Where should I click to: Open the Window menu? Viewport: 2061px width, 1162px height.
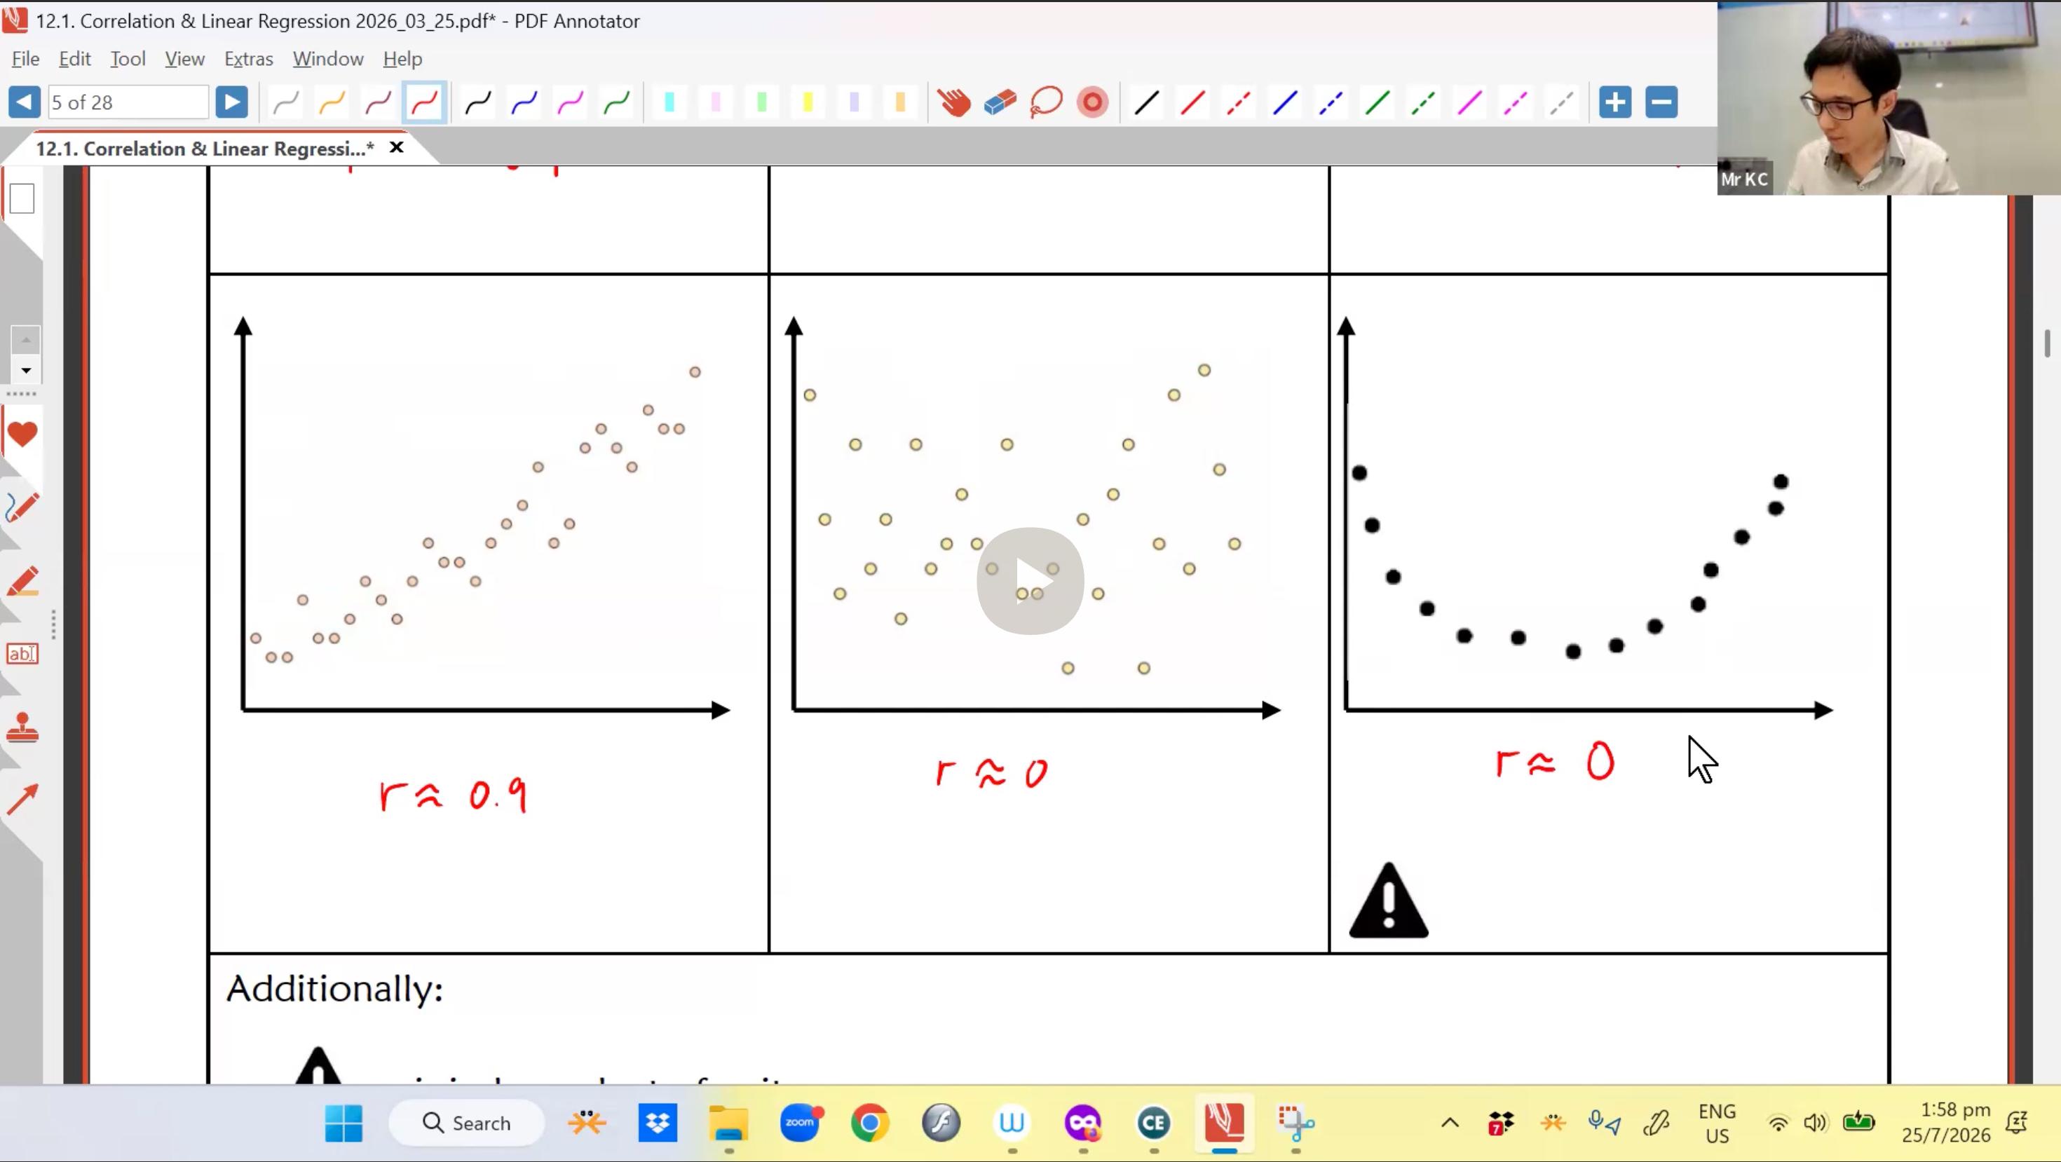point(328,59)
